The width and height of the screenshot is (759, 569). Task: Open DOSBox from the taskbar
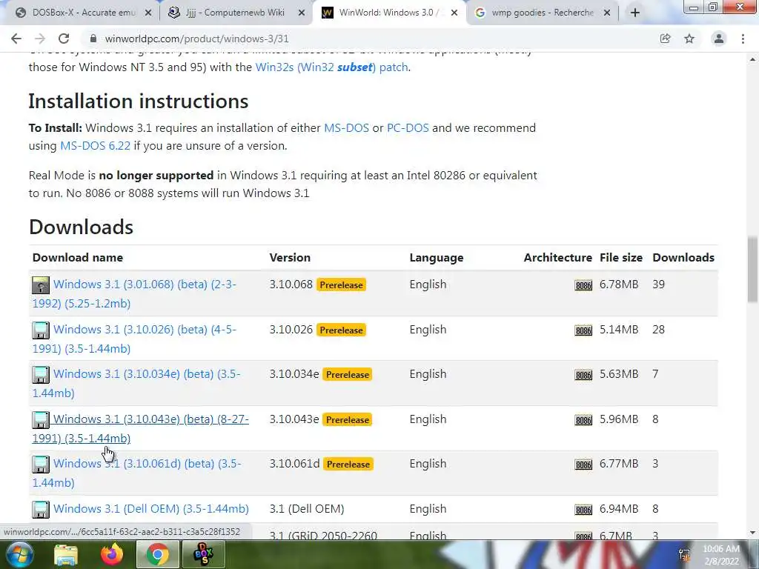click(x=203, y=554)
